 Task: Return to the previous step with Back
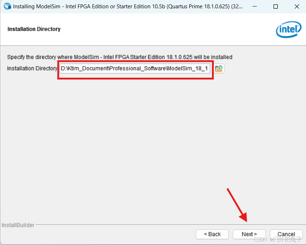click(212, 234)
